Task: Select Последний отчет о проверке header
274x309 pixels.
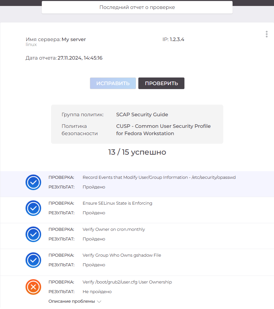Action: click(137, 7)
